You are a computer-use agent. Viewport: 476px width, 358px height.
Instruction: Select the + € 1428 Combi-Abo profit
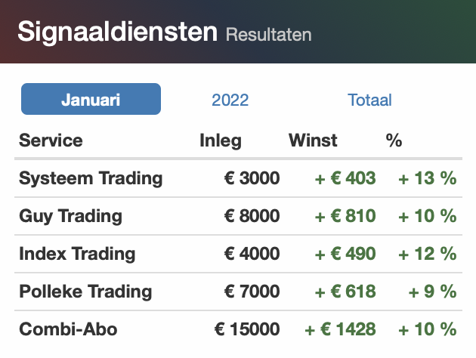340,329
